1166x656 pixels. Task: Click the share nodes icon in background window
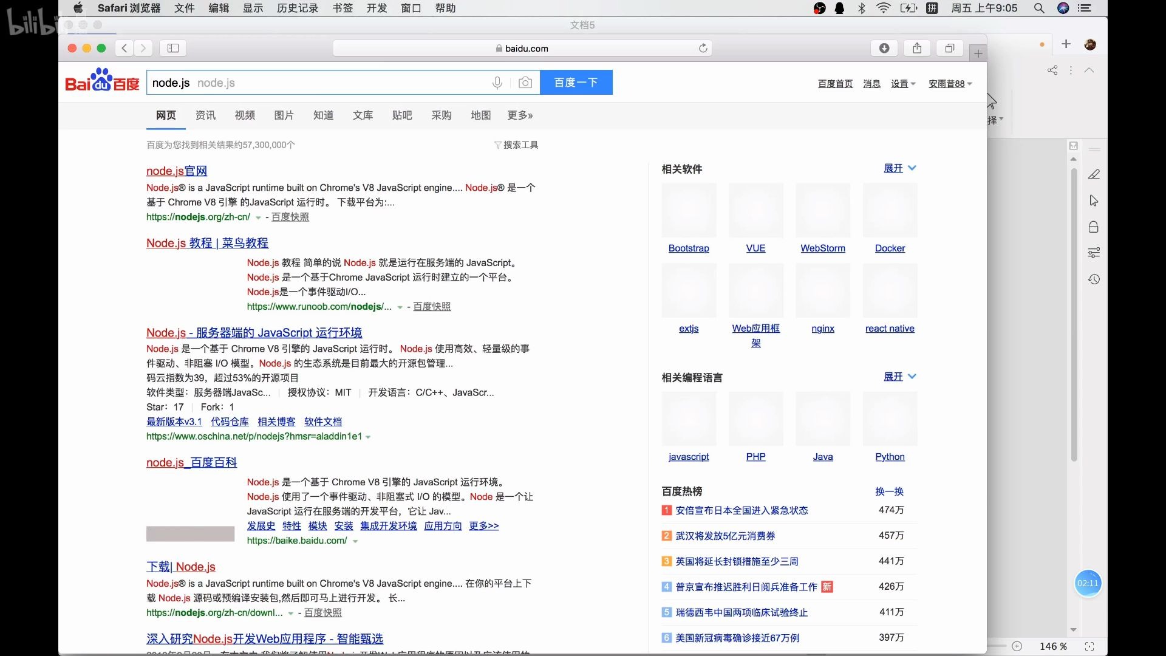point(1052,70)
